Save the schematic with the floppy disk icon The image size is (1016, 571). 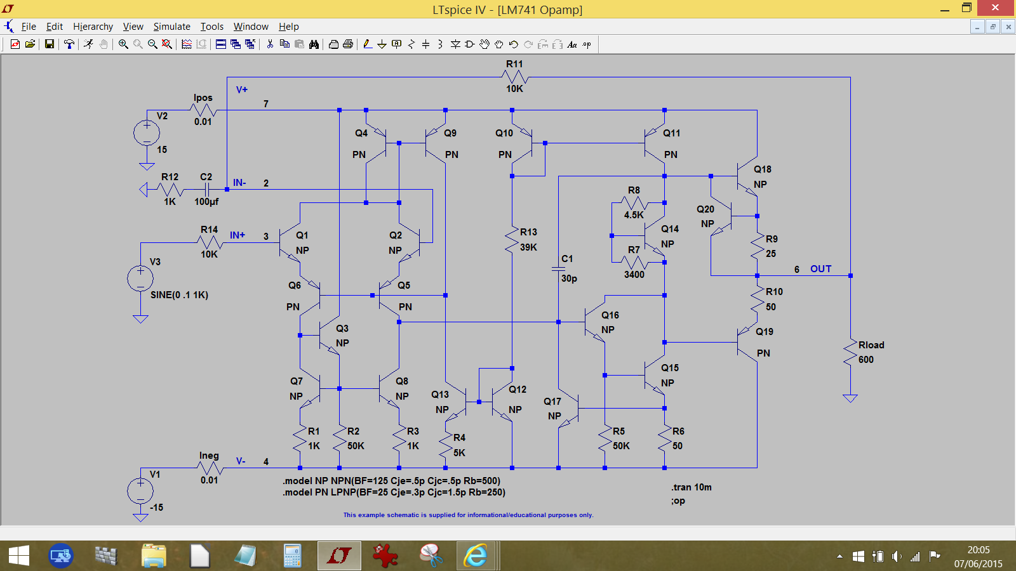point(49,44)
